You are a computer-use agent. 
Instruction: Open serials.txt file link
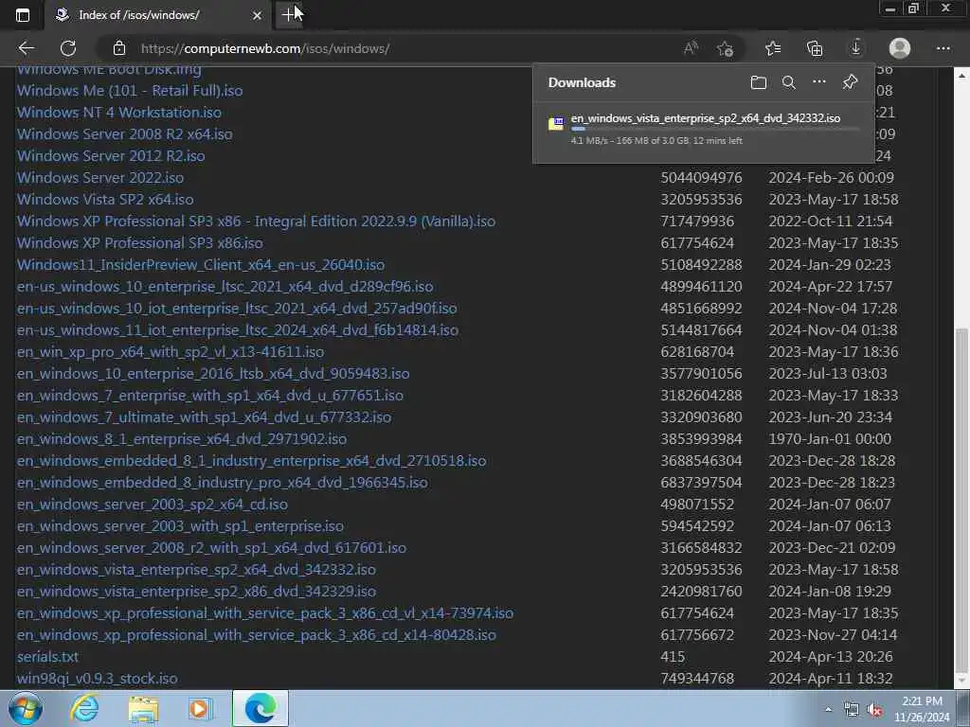(x=47, y=657)
